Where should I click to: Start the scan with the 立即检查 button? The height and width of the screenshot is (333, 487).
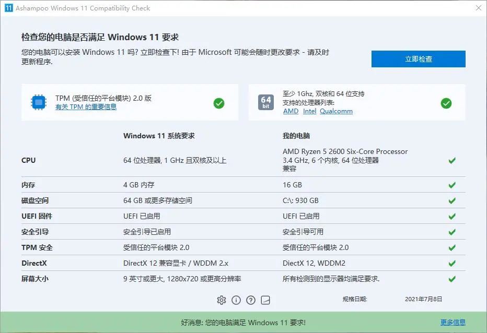pyautogui.click(x=418, y=58)
